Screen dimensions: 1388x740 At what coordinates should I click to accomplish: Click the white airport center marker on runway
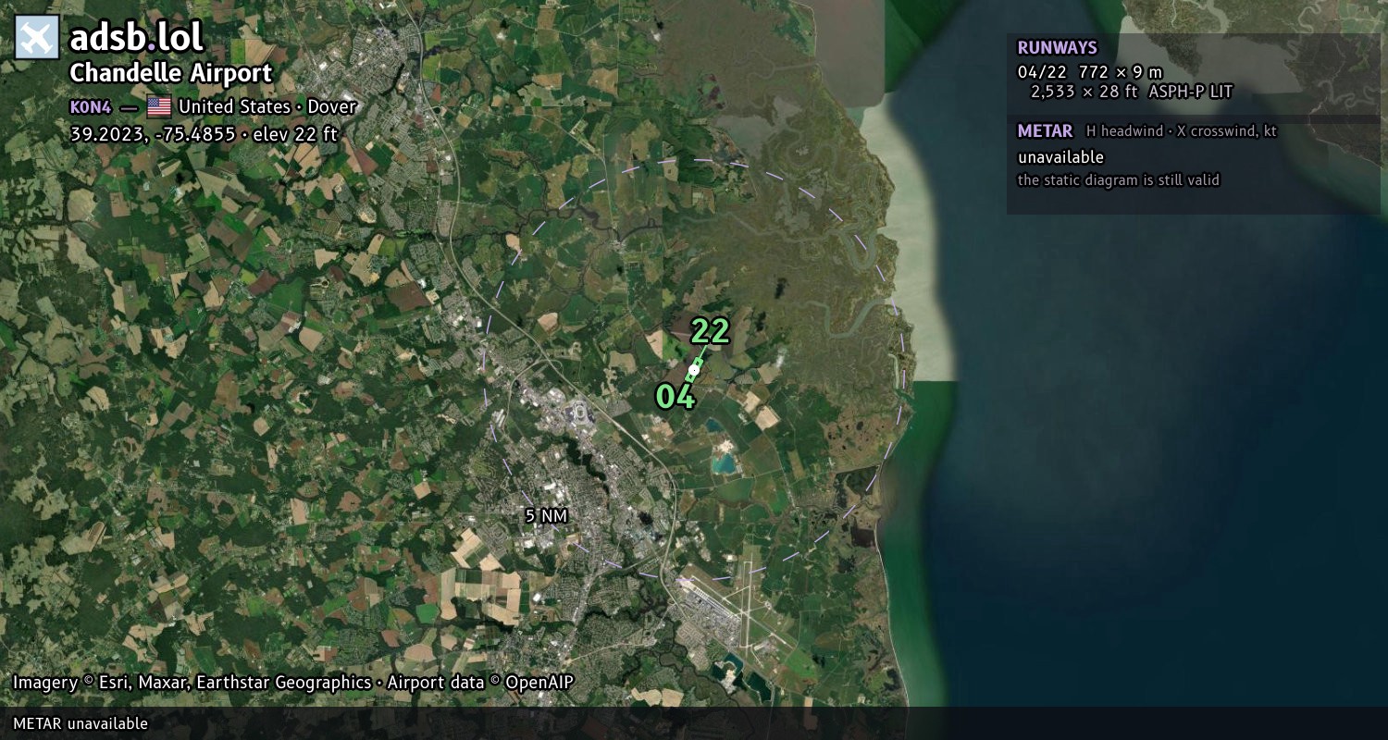pos(694,370)
